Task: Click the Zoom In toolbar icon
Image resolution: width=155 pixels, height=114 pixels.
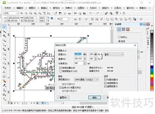Action: 22,13
